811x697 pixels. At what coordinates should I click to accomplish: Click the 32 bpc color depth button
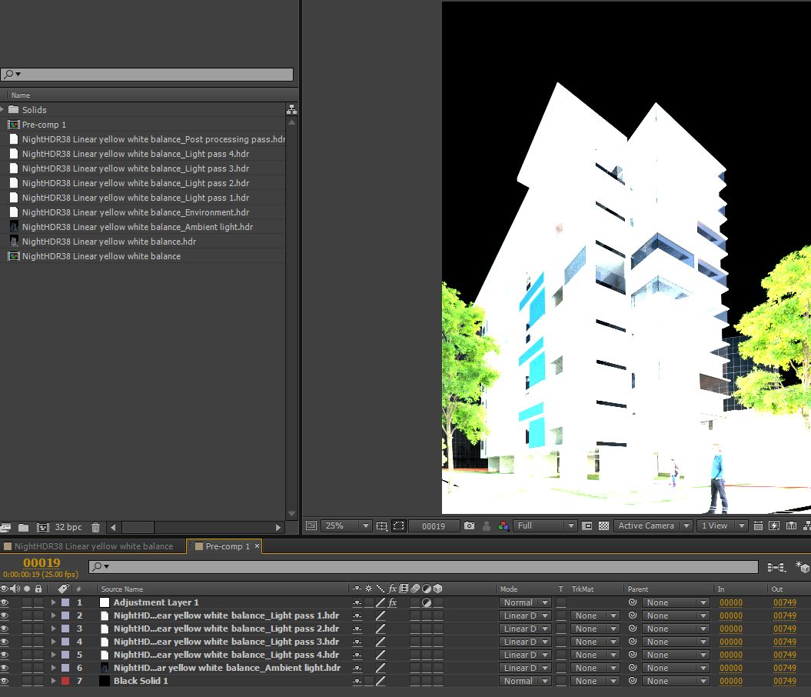tap(68, 527)
